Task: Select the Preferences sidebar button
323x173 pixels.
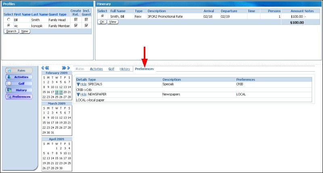Action: (x=21, y=97)
